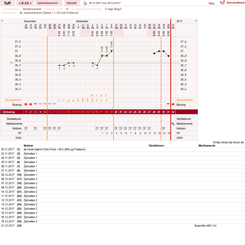Click the HiLi baseline label
This screenshot has width=245, height=245.
tap(12, 63)
